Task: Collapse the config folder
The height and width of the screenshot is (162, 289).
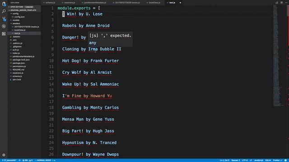Action: (x=15, y=13)
